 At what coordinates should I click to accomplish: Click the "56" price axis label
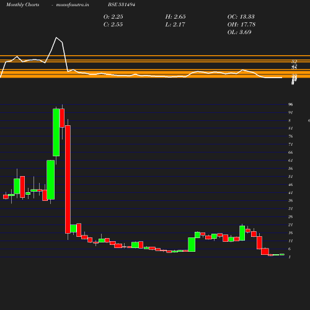point(290,169)
